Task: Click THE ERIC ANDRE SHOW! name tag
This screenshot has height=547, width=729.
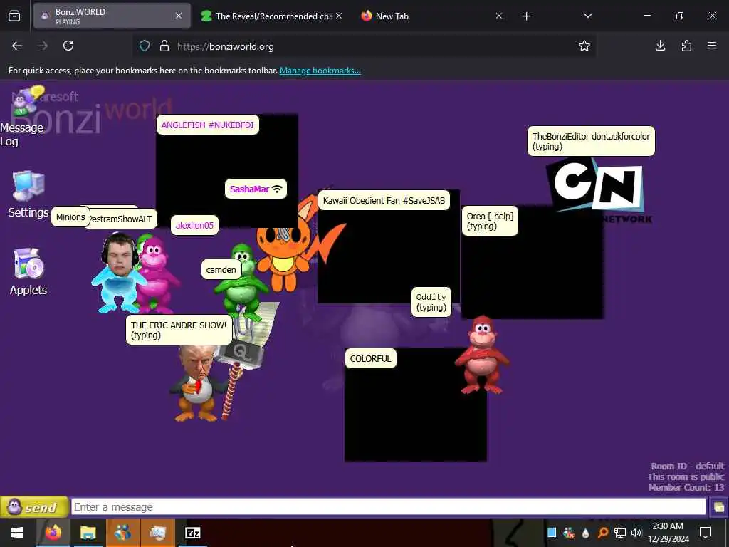Action: (179, 330)
